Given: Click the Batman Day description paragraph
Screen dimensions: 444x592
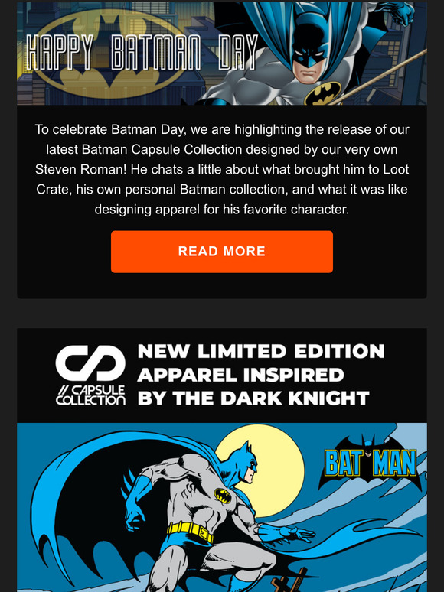Looking at the screenshot, I should coord(222,169).
